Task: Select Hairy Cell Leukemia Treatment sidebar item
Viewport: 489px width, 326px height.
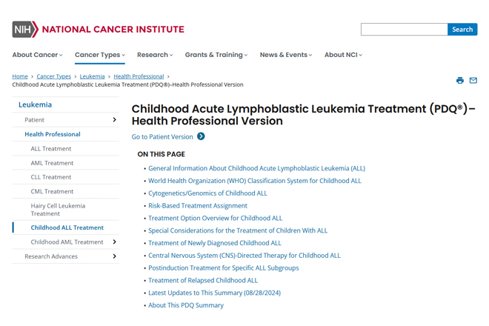Action: pyautogui.click(x=58, y=210)
